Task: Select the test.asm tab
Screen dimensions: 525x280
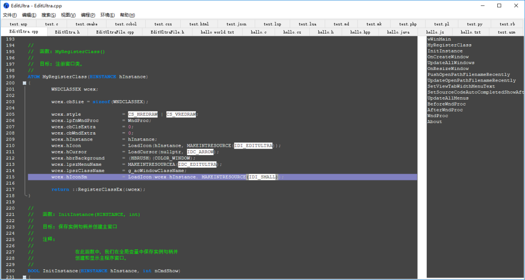Action: tap(506, 32)
